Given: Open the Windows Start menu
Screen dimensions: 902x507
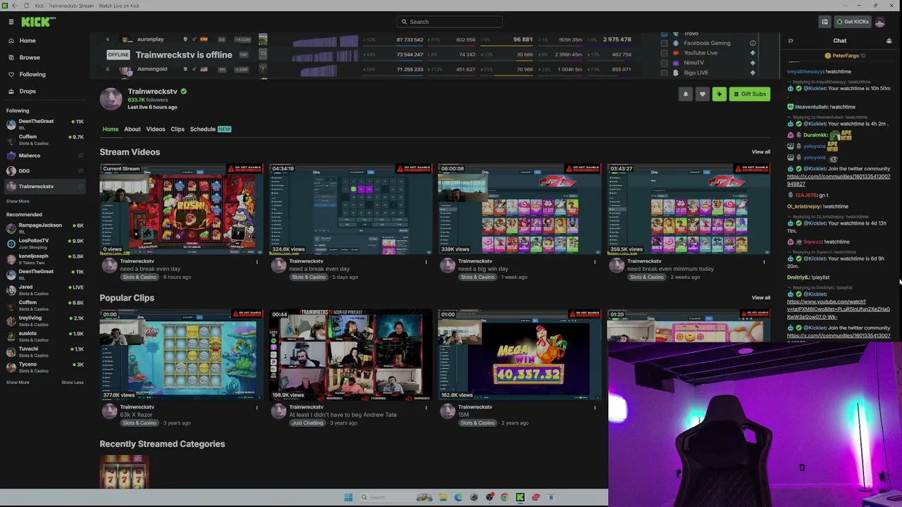Looking at the screenshot, I should tap(348, 497).
